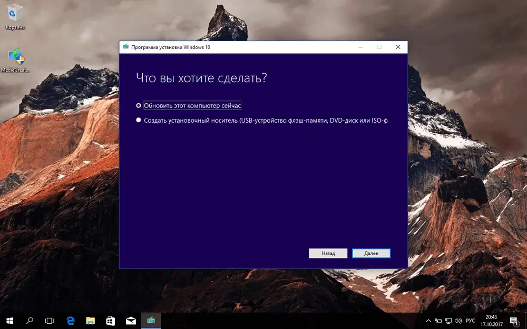Image resolution: width=527 pixels, height=329 pixels.
Task: Open the Microsoft Store taskbar icon
Action: tap(111, 320)
